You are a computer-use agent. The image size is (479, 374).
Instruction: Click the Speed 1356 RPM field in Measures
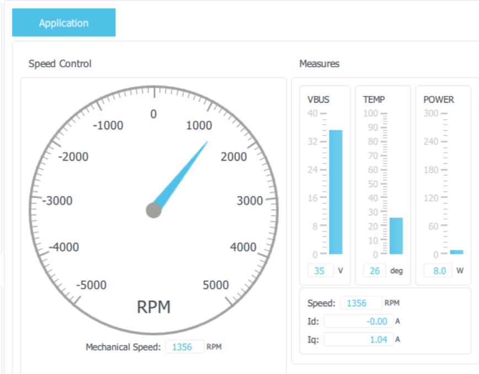(x=361, y=303)
